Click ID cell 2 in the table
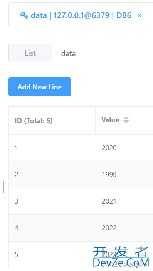Screen dimensions: 153x271 (x=52, y=175)
